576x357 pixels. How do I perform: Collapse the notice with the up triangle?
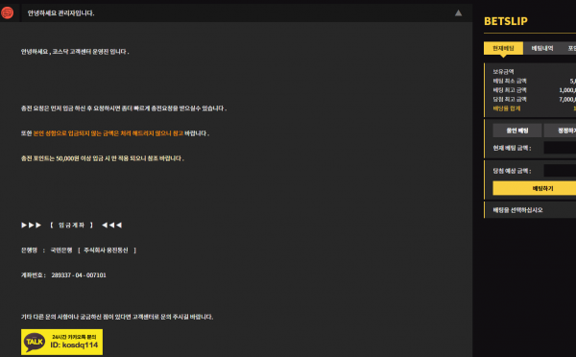(x=458, y=13)
